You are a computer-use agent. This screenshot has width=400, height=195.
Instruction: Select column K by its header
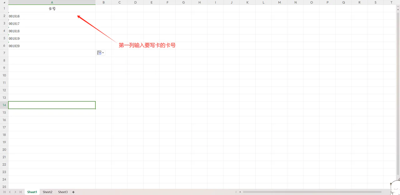click(x=247, y=2)
